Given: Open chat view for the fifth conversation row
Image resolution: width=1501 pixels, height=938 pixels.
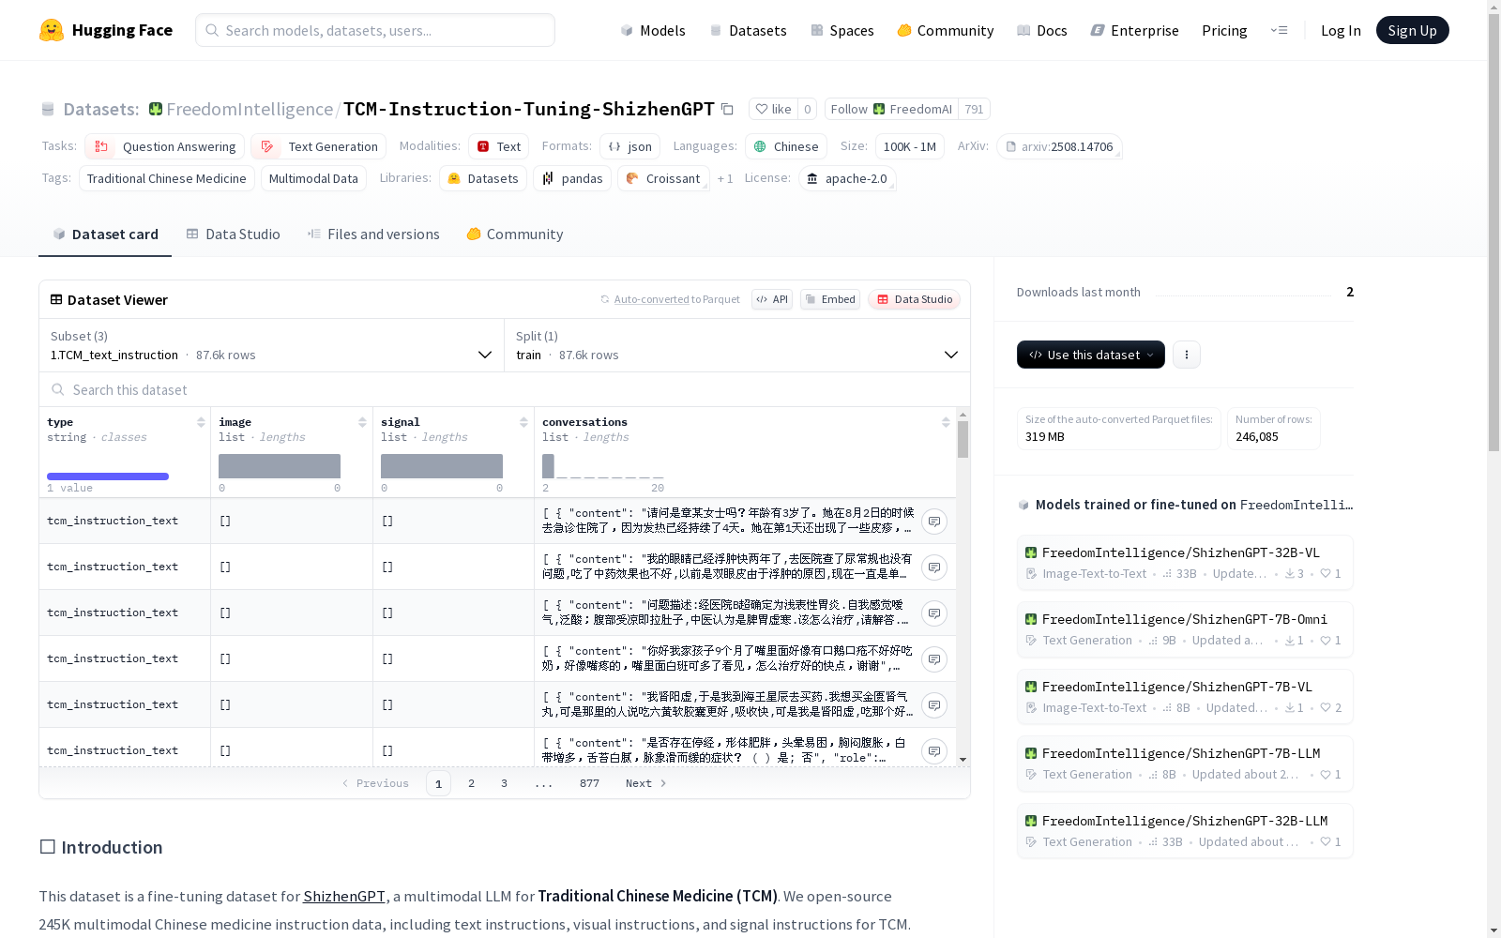Looking at the screenshot, I should pos(934,705).
